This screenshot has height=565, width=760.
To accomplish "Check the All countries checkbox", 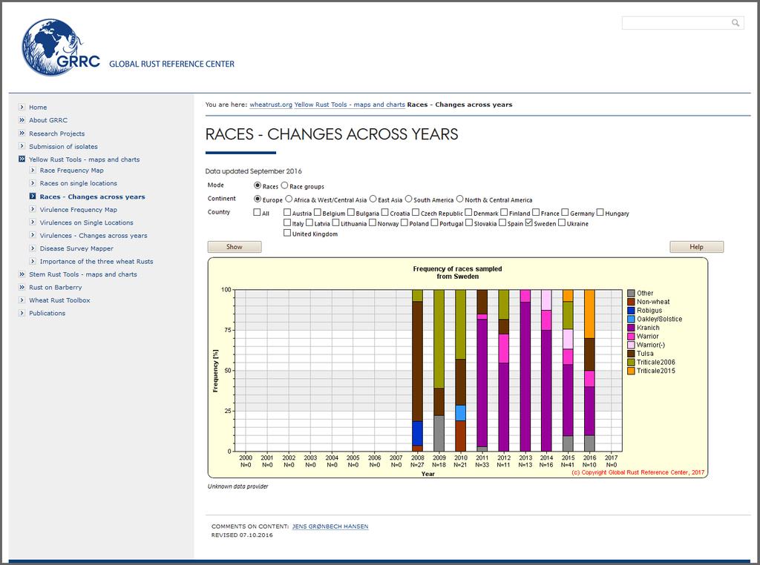I will pyautogui.click(x=257, y=212).
